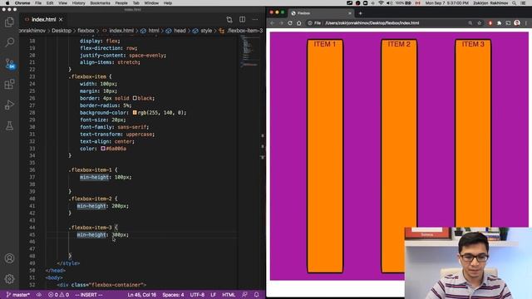Open the Edit menu
The image size is (532, 299).
(x=50, y=3)
